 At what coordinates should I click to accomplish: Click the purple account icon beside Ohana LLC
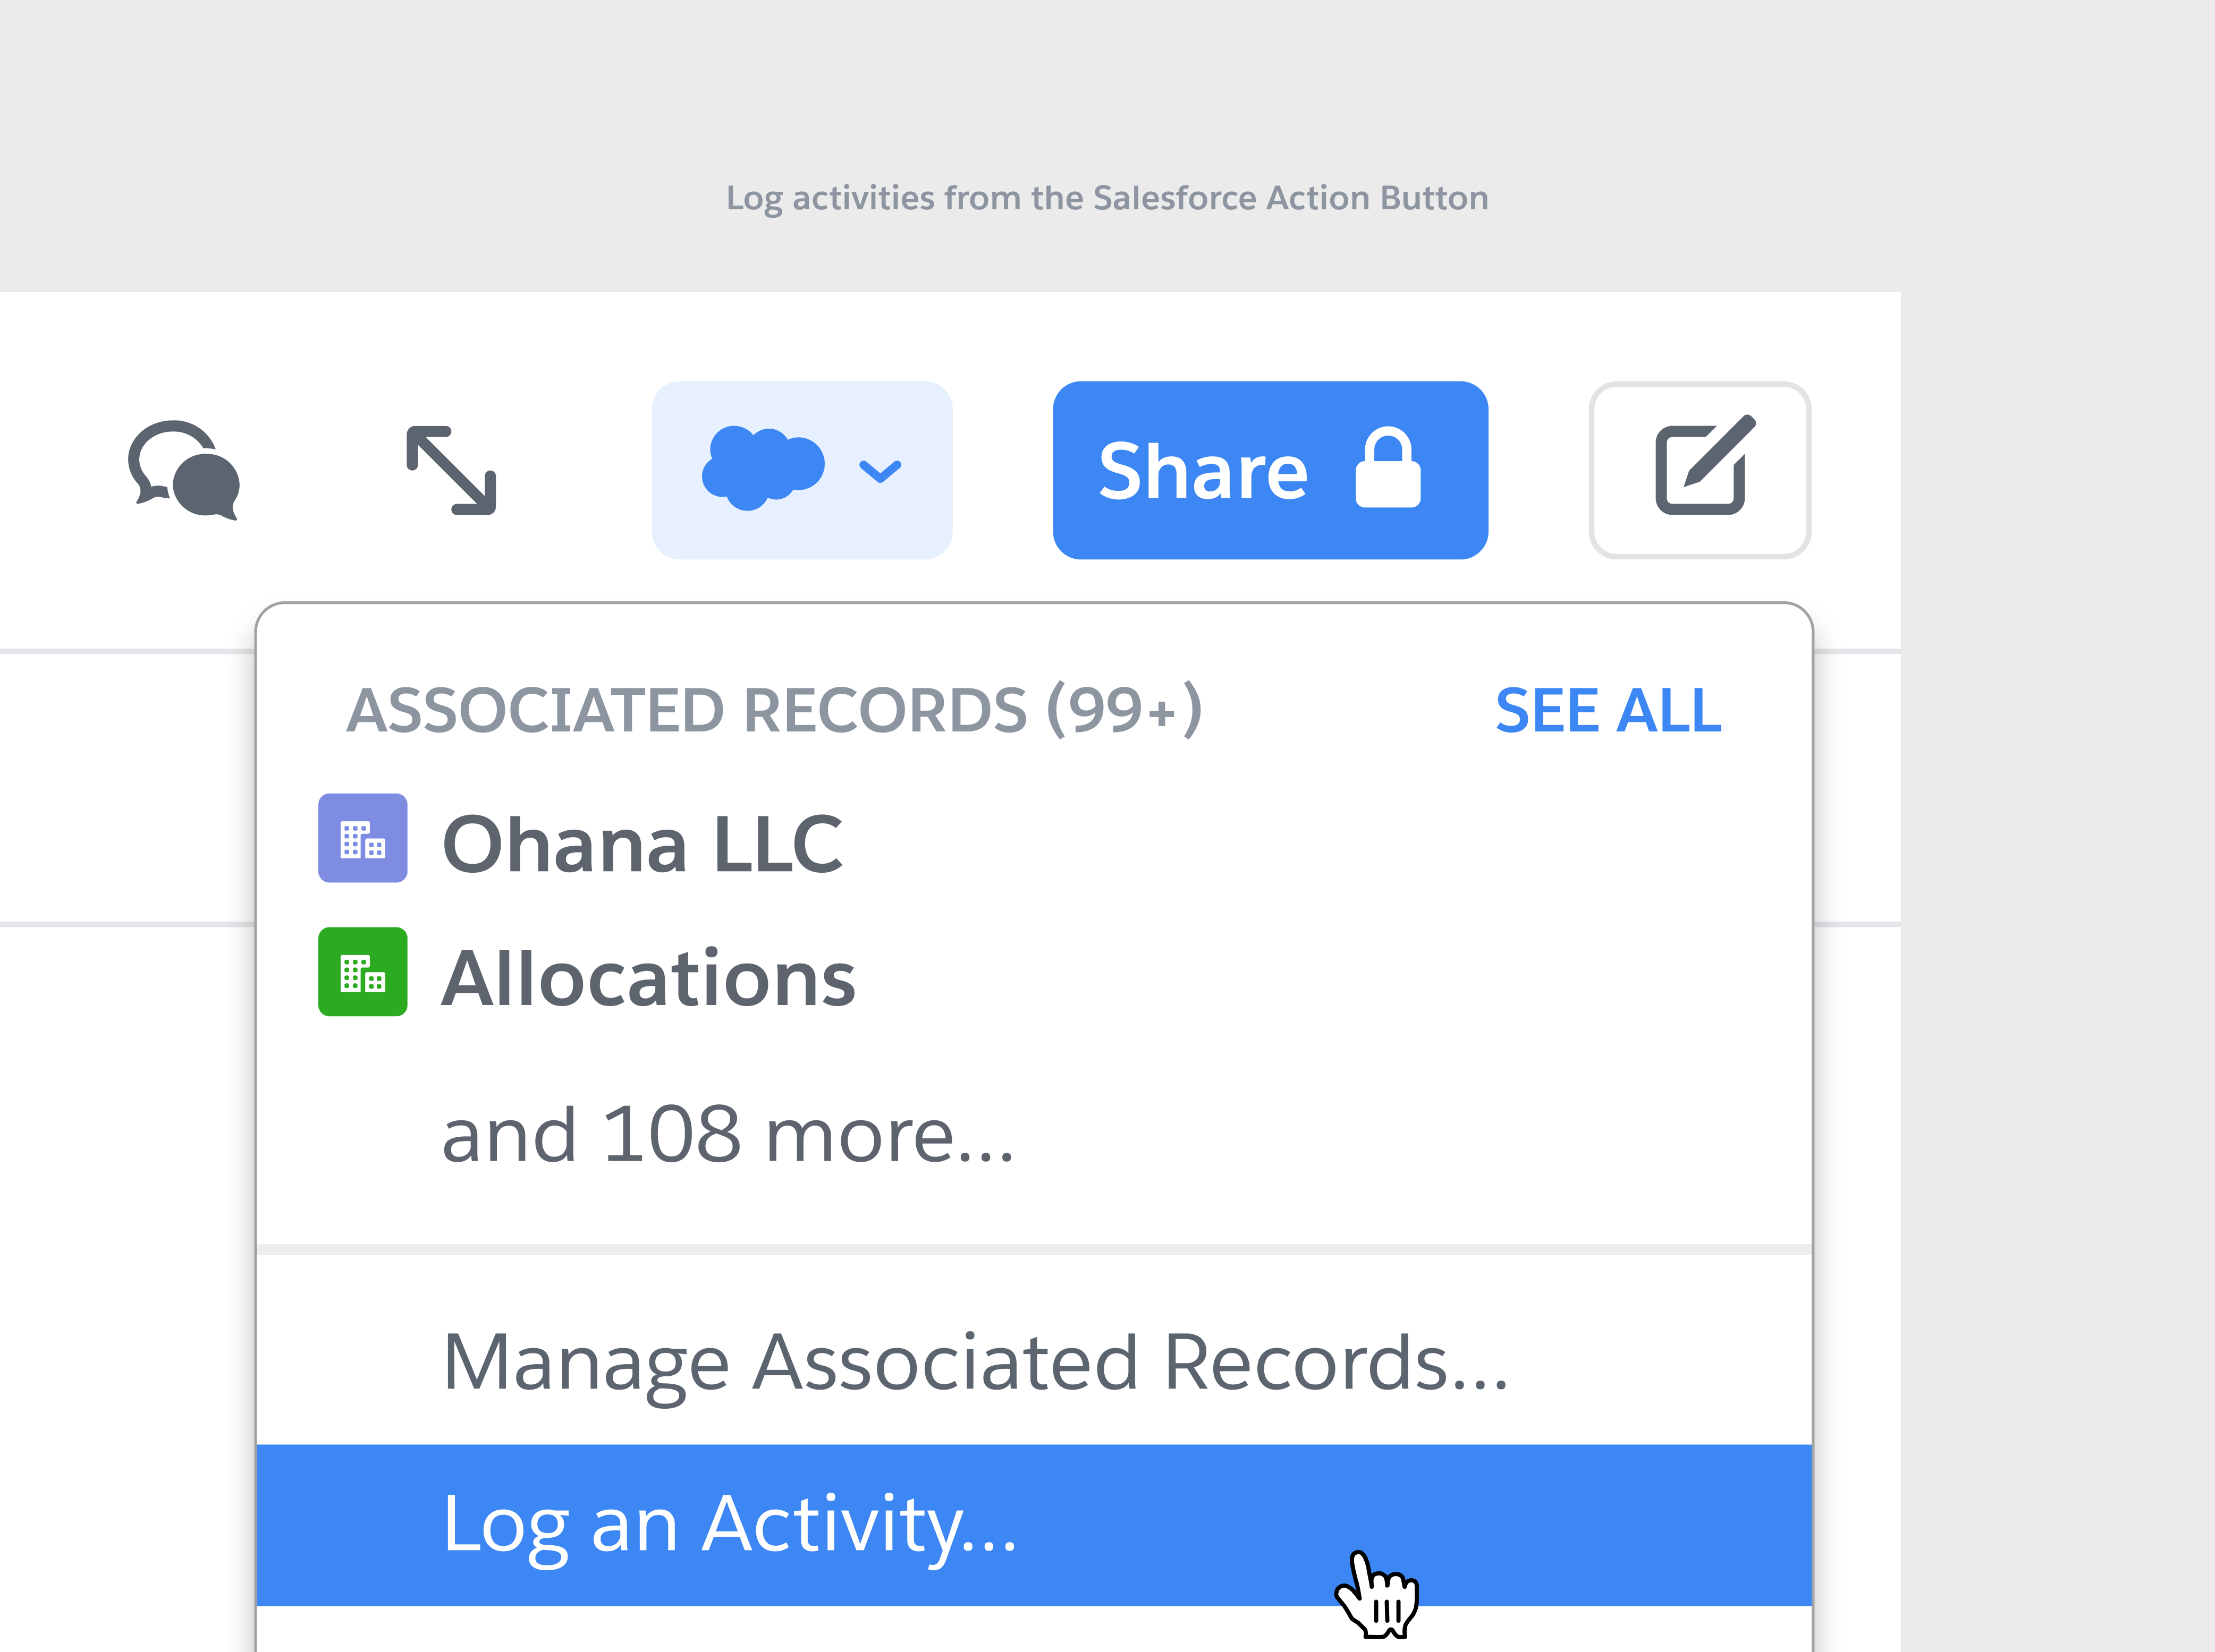[362, 838]
